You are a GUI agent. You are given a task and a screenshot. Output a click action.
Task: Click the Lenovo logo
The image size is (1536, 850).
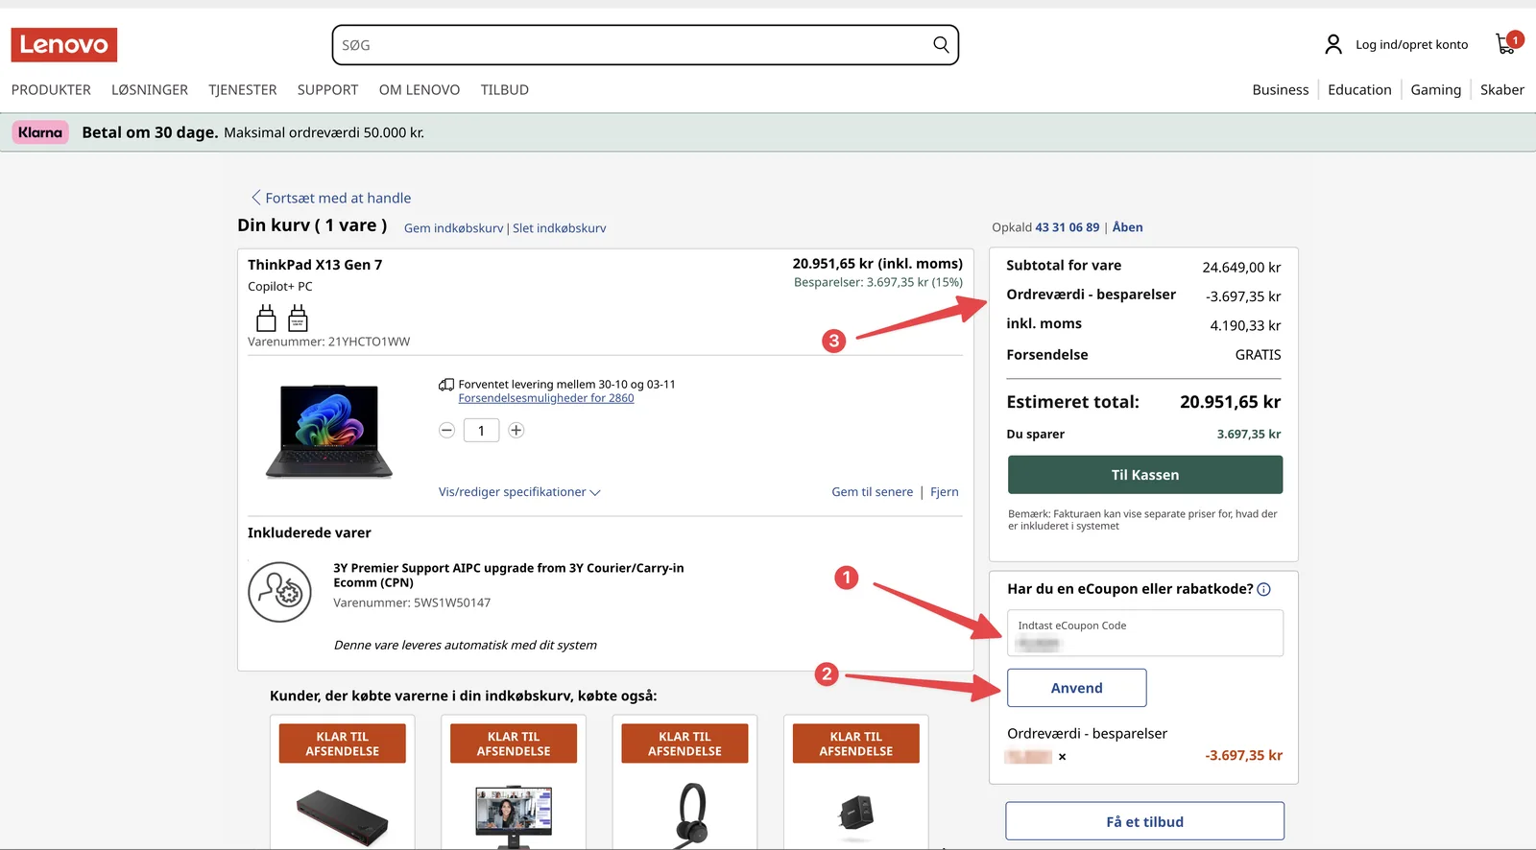coord(64,45)
